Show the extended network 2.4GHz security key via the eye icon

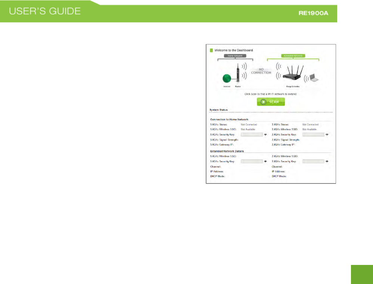pyautogui.click(x=327, y=161)
